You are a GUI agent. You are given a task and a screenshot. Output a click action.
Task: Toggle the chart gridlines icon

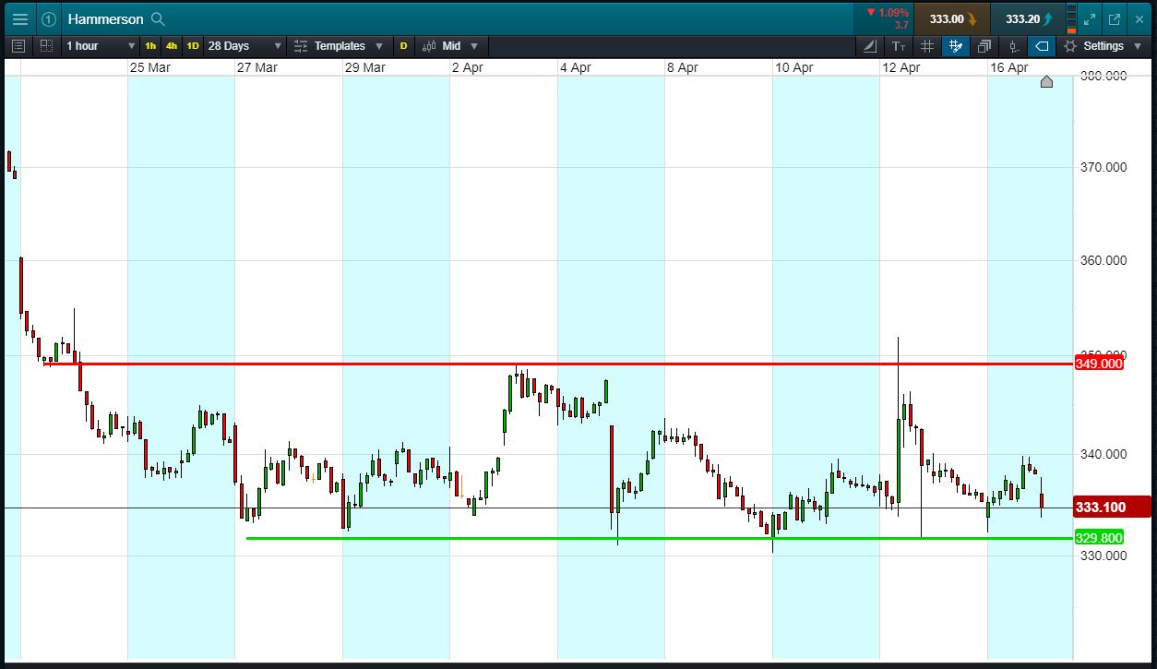coord(927,45)
